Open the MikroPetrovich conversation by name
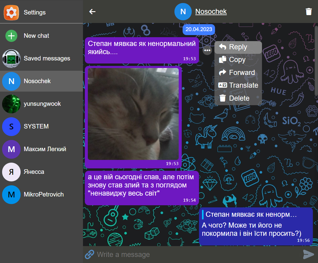 pos(44,194)
